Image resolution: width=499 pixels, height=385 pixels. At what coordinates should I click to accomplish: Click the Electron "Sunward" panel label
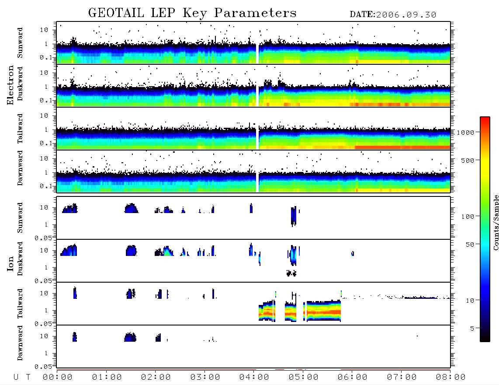tap(20, 42)
